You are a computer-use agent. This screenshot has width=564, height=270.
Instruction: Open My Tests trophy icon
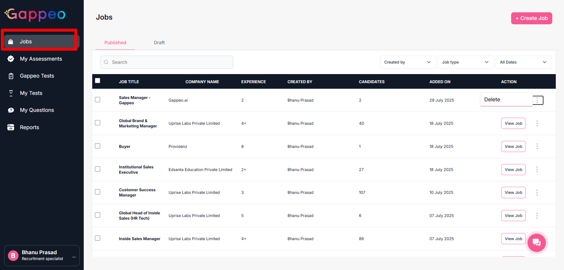click(11, 93)
